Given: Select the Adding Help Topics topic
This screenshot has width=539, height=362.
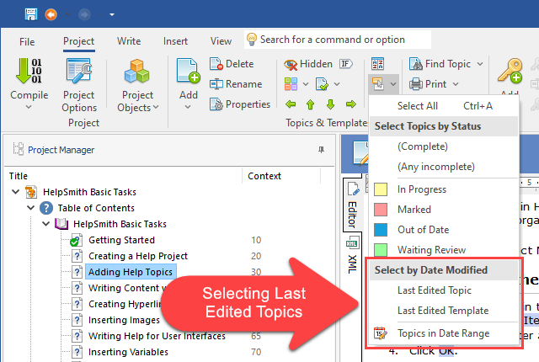Looking at the screenshot, I should click(x=131, y=272).
